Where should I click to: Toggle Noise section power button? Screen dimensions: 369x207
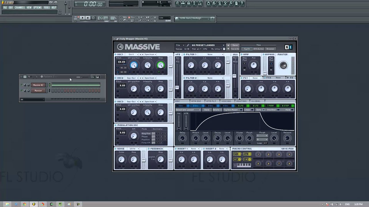(116, 149)
